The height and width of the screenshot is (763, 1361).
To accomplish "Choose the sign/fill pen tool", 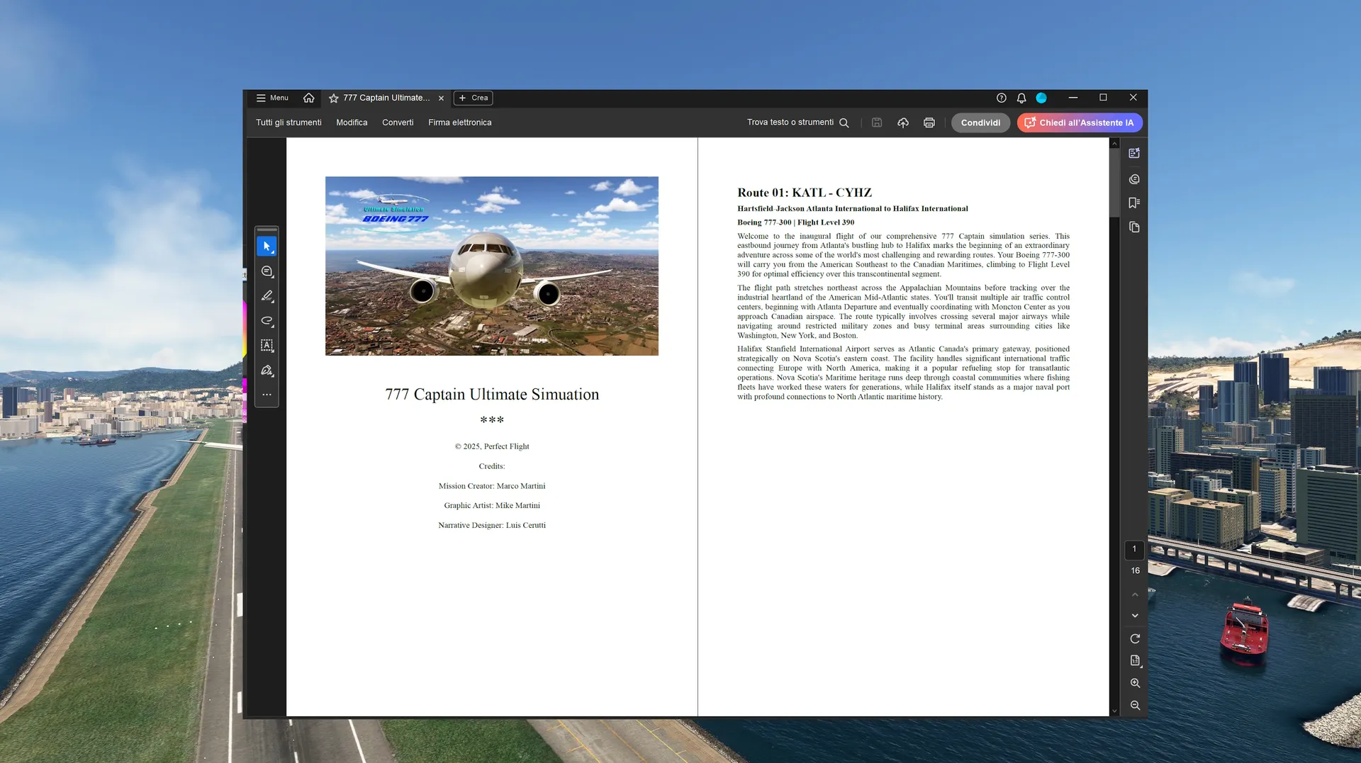I will point(267,371).
